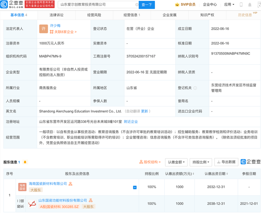Collapse the 海南国瓷 shareholder row with minus box

coord(135,187)
